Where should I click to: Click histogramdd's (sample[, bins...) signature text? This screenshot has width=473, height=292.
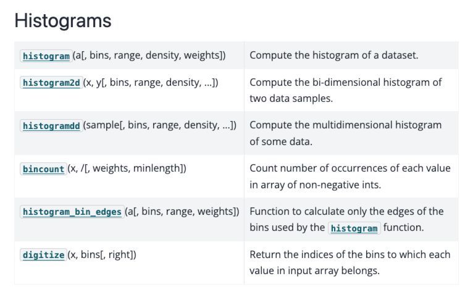[x=160, y=125]
